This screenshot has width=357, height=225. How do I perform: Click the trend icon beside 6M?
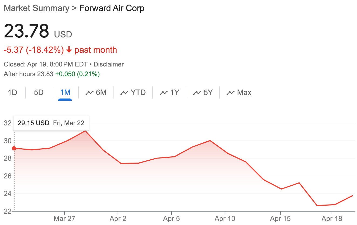point(89,93)
